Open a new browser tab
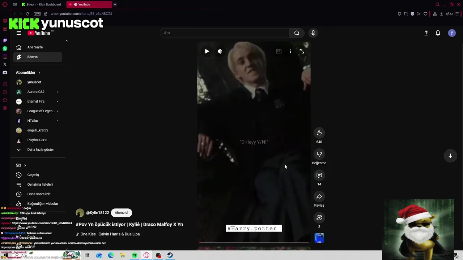Screen dimensions: 463x260 tap(115, 4)
